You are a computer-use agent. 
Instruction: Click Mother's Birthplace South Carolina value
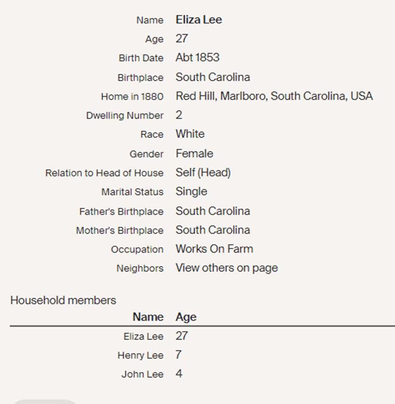coord(212,230)
